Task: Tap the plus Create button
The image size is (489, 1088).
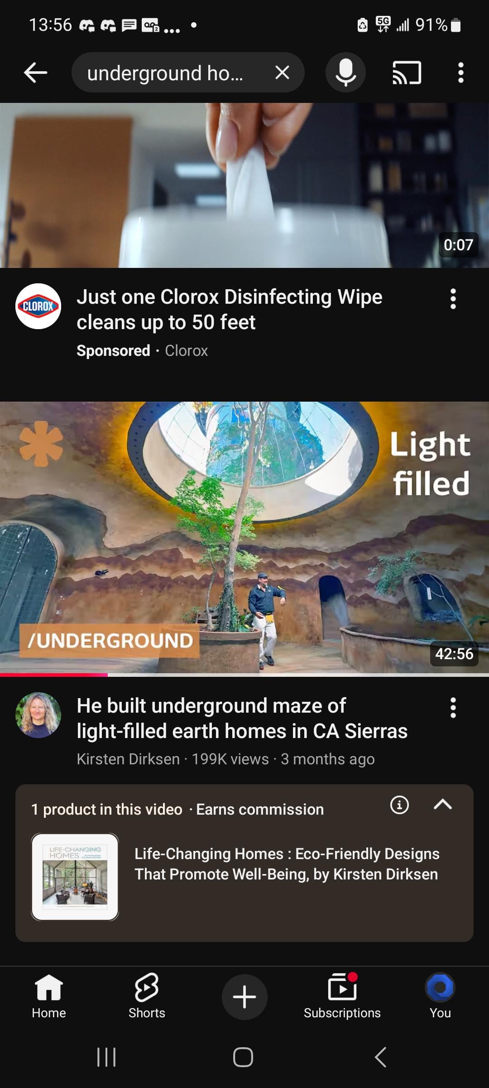Action: pyautogui.click(x=244, y=997)
